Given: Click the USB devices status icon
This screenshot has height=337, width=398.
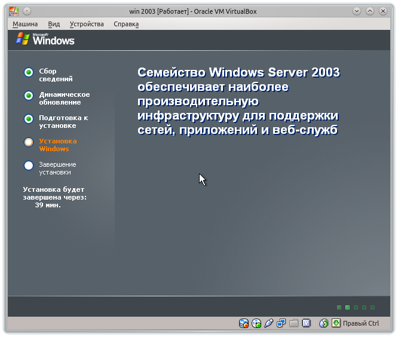Looking at the screenshot, I should (x=268, y=323).
